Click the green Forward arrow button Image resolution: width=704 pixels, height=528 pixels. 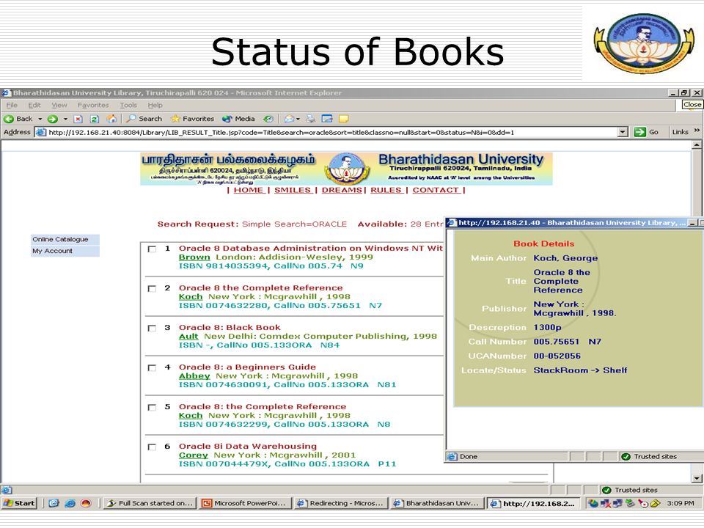(53, 119)
